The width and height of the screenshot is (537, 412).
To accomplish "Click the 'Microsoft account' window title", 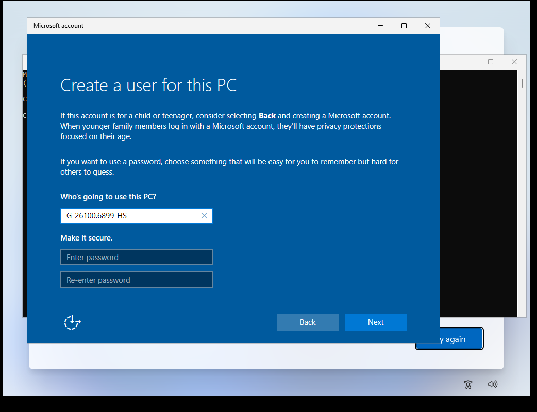I will pyautogui.click(x=59, y=26).
